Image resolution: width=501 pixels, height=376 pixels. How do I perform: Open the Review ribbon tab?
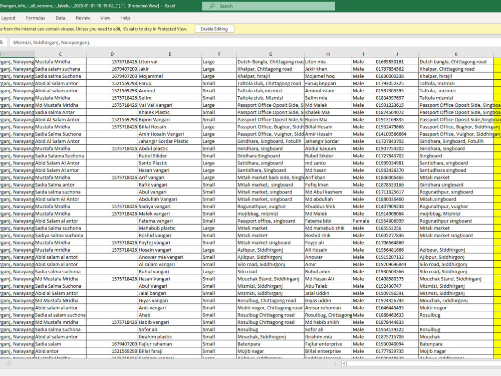coord(83,18)
